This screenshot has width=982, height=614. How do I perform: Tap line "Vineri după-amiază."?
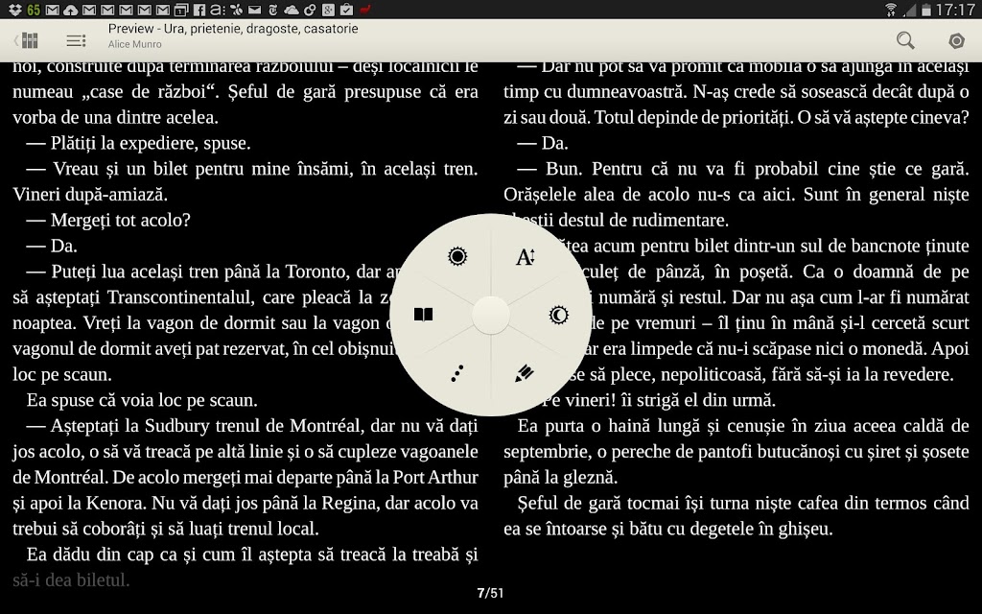point(90,194)
